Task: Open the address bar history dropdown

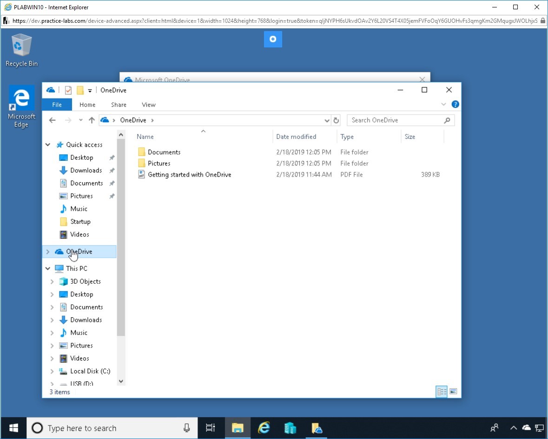Action: coord(327,120)
